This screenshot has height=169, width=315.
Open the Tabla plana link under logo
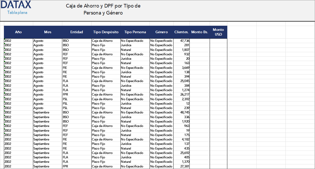[x=17, y=12]
